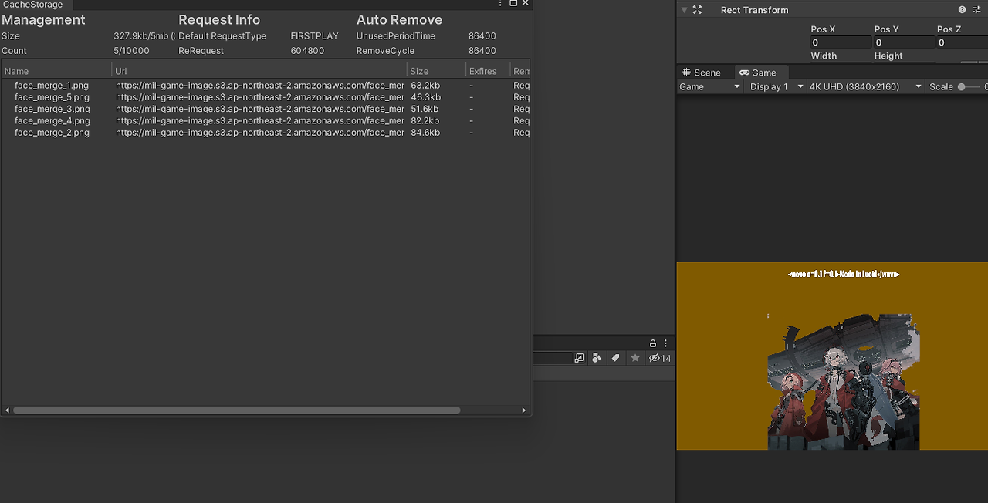The height and width of the screenshot is (503, 988).
Task: Select the face_merge_4.png row
Action: pos(266,120)
